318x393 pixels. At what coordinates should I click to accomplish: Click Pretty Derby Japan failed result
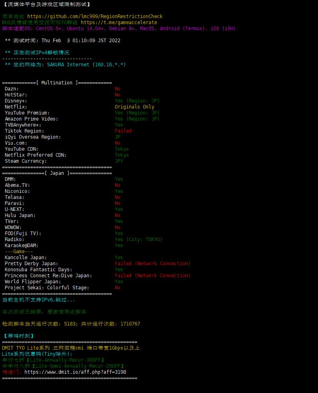pyautogui.click(x=153, y=264)
